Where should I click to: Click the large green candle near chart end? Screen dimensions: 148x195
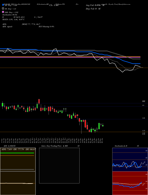pyautogui.click(x=99, y=126)
